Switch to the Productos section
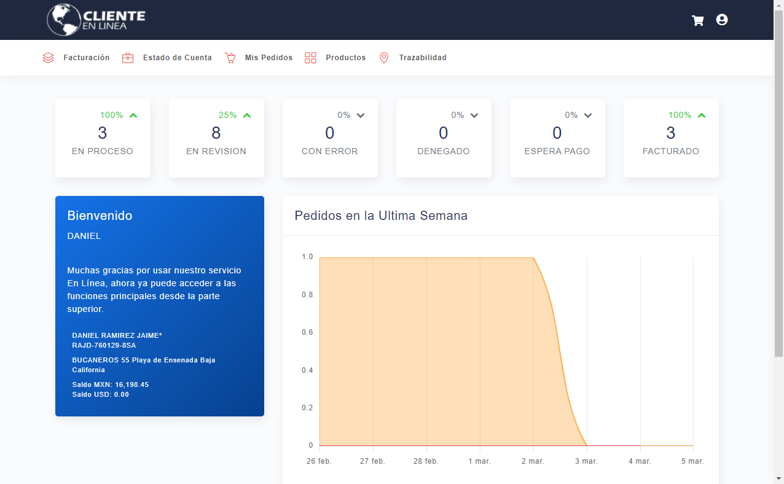Image resolution: width=784 pixels, height=484 pixels. click(346, 57)
